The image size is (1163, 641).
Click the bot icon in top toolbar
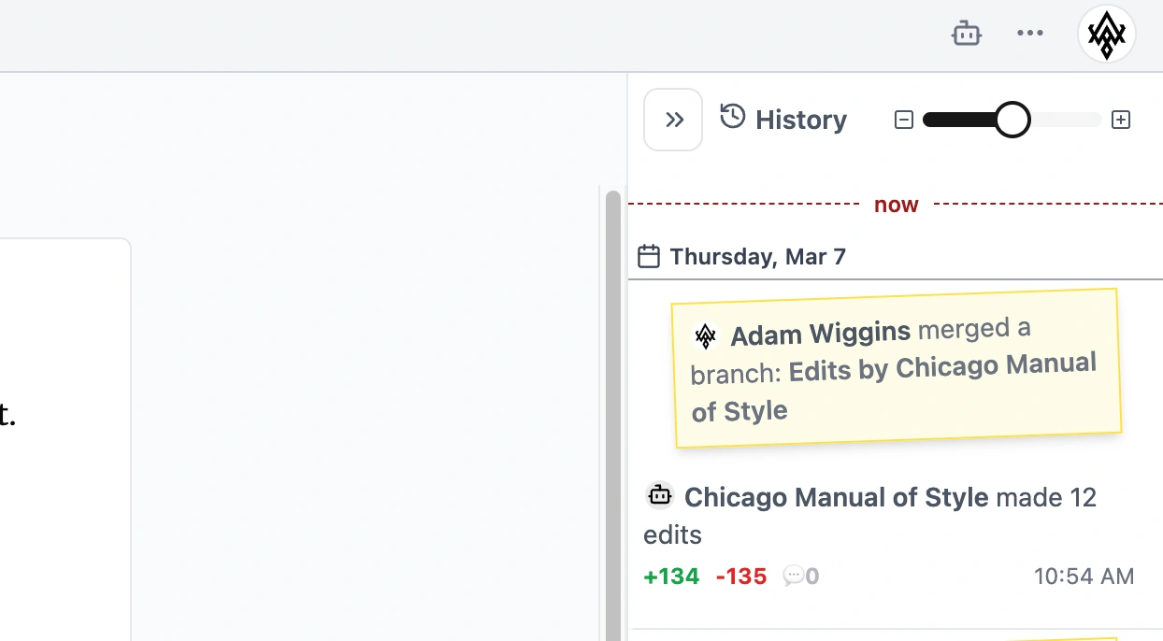pos(966,34)
